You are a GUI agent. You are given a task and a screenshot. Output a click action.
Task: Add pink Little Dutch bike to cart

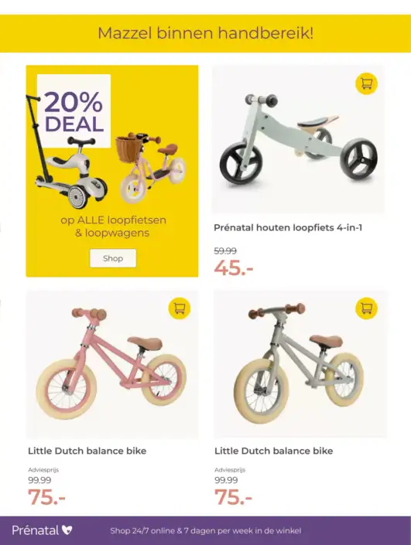tap(180, 308)
